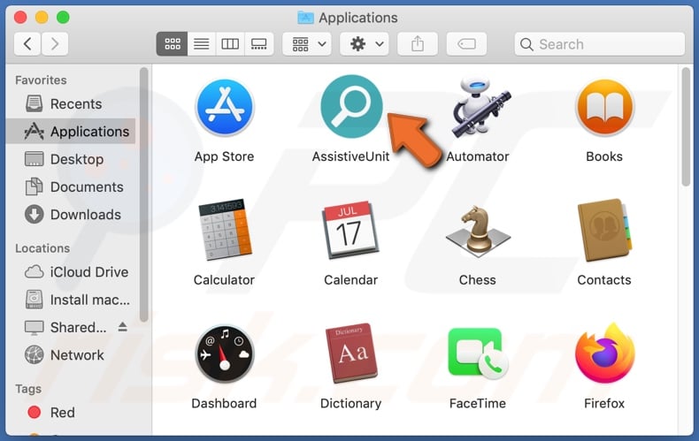
Task: Launch the FaceTime app icon
Action: (x=478, y=354)
